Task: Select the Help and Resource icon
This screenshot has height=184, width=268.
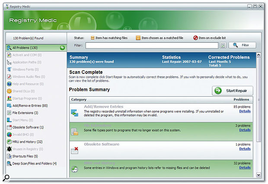Action: coord(9,84)
